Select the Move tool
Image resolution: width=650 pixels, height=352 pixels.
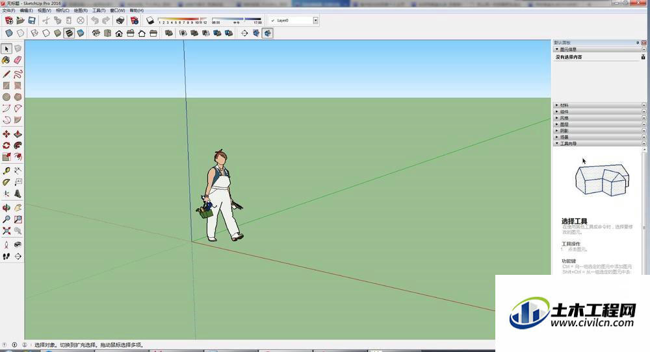point(6,134)
